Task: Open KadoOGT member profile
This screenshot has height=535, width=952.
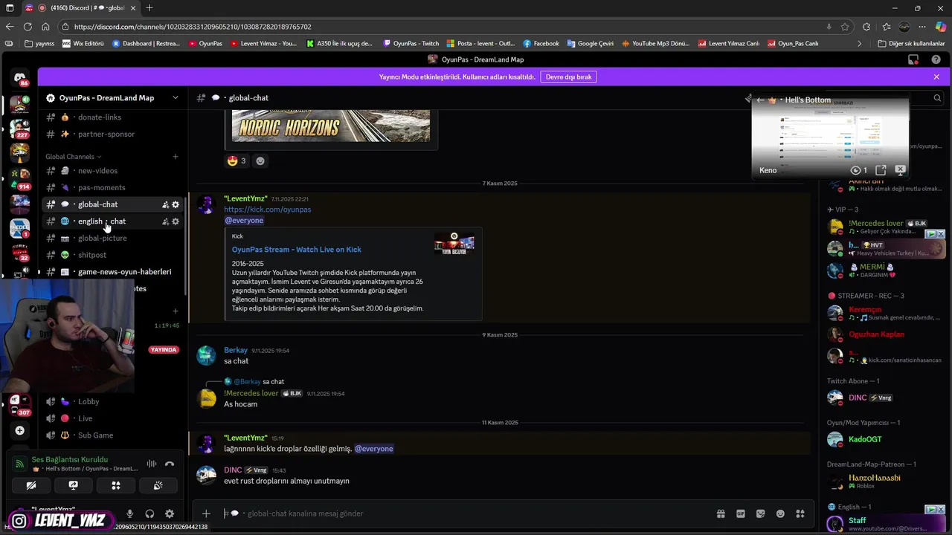Action: (865, 439)
